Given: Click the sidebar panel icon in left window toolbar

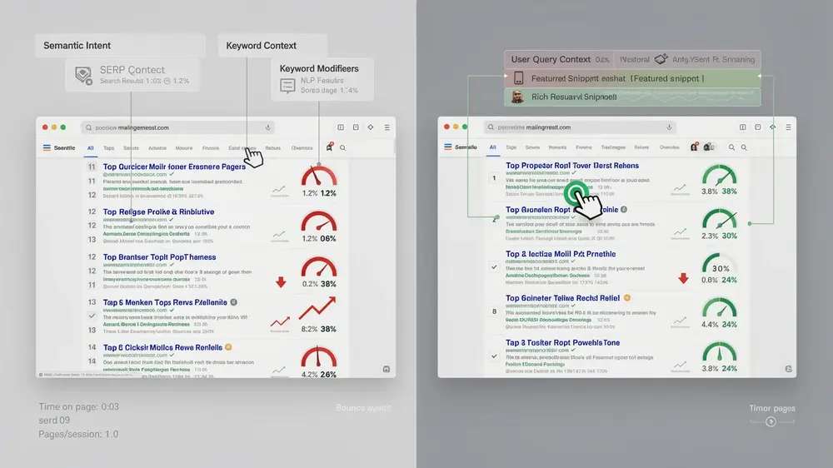Looking at the screenshot, I should [x=341, y=127].
